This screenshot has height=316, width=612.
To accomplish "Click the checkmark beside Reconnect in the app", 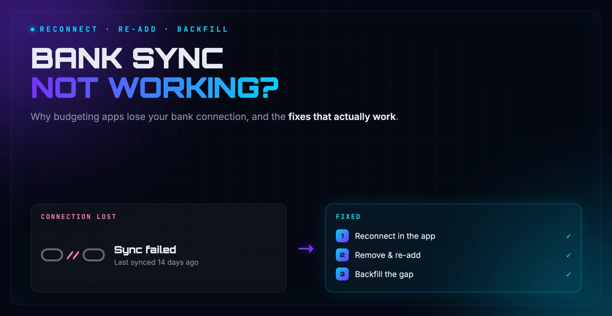I will tap(568, 236).
